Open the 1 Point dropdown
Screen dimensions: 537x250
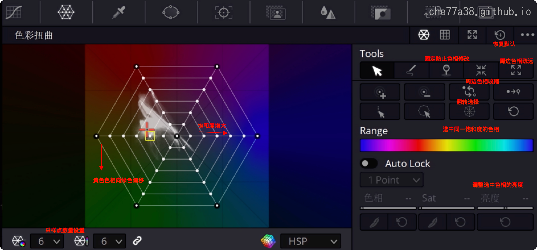(392, 180)
